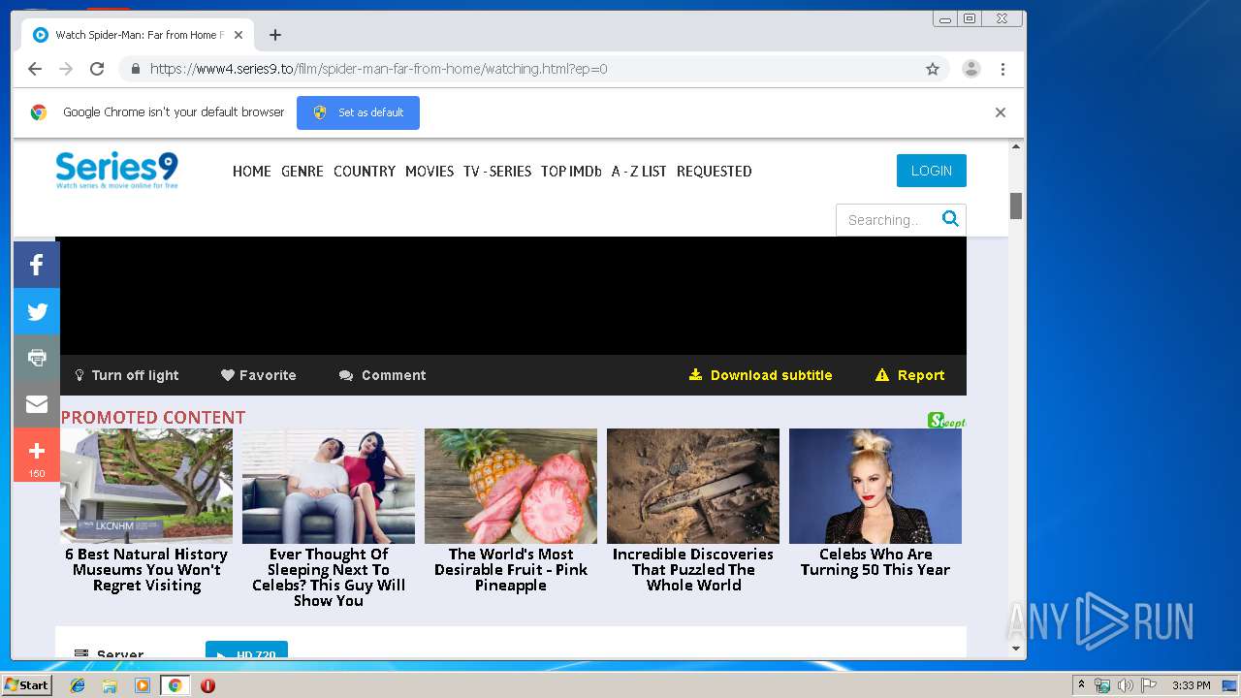Open A - Z LIST menu item

pos(639,171)
